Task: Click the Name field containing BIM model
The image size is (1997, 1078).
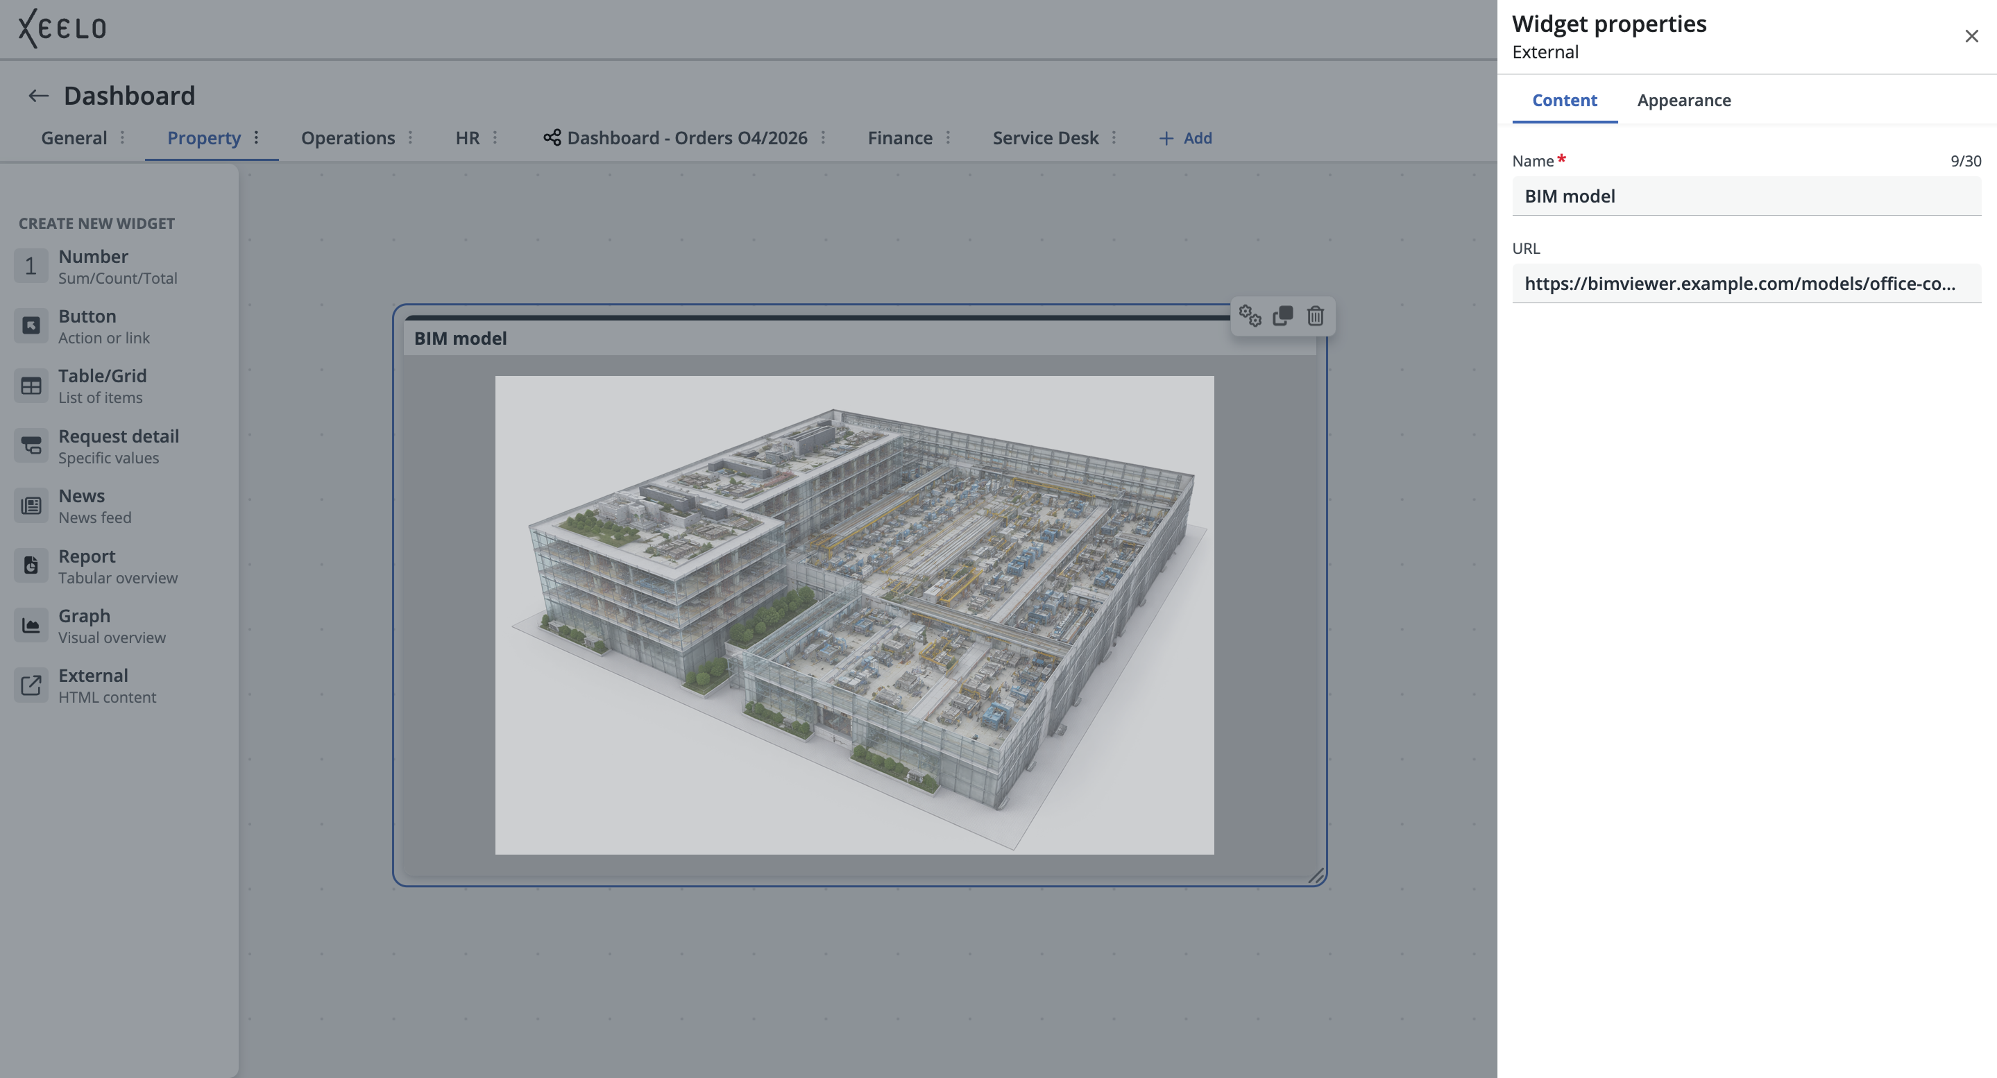Action: [1747, 196]
